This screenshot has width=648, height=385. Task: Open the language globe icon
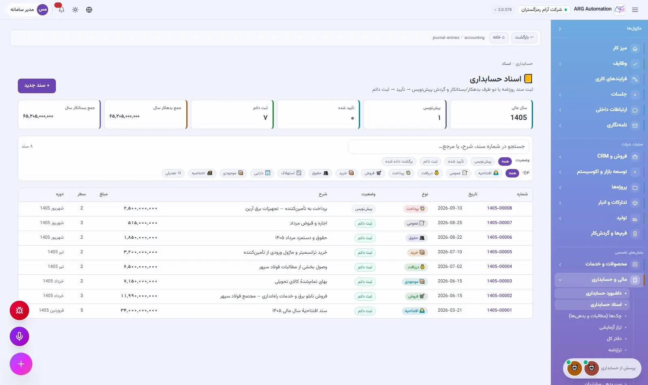point(89,10)
